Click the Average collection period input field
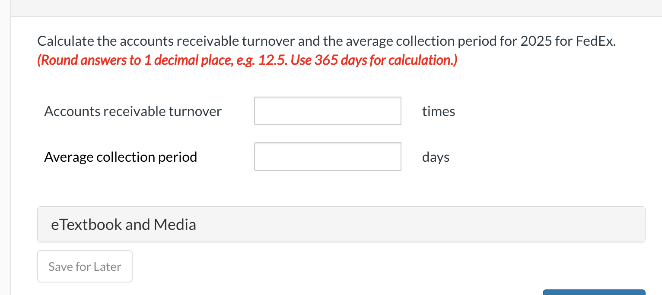 [327, 156]
